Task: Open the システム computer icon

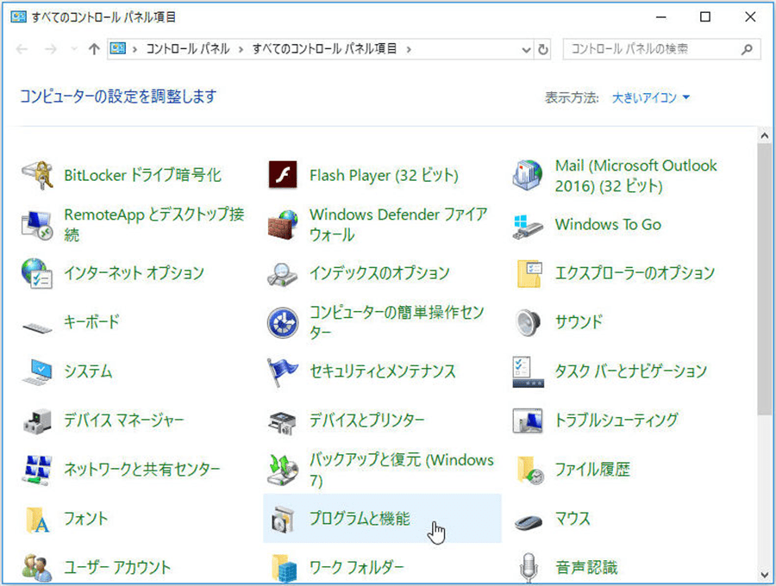Action: coord(37,372)
